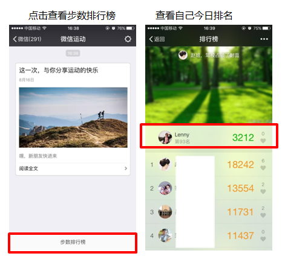Tap 步数排行榜 bottom menu

(x=73, y=242)
